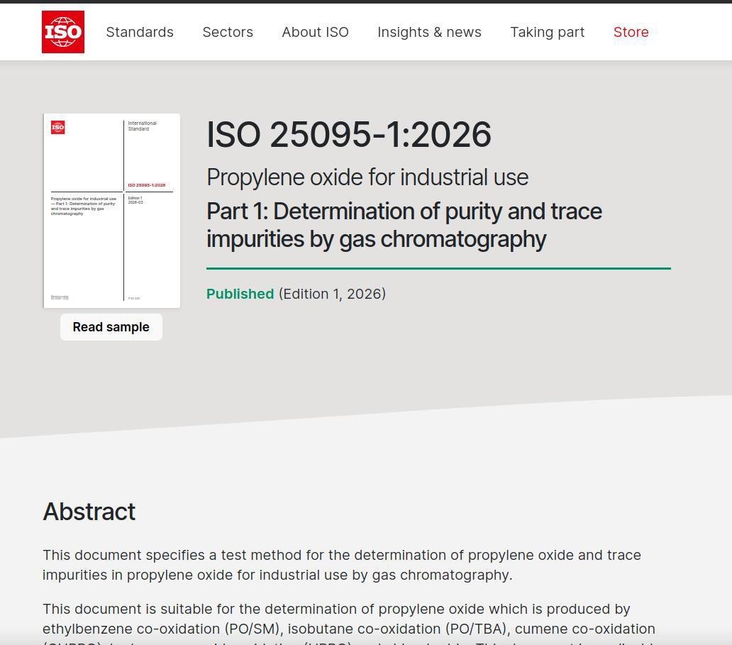
Task: Click the ISO logo in the header
Action: 63,32
